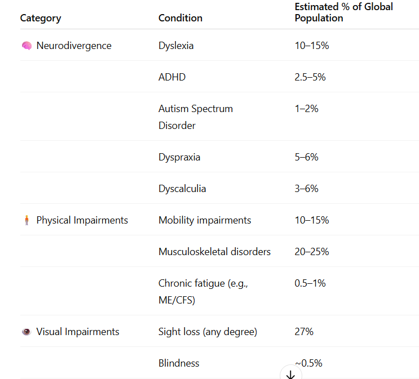Viewport: 419px width, 379px height.
Task: Select the Musculoskeletal disorders cell
Action: coord(214,252)
